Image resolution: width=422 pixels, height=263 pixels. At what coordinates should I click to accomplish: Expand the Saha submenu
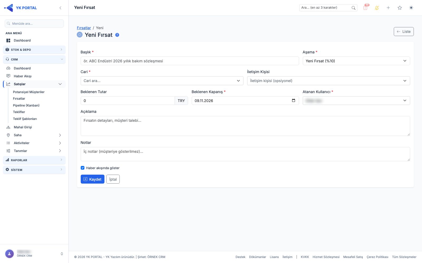pos(34,135)
